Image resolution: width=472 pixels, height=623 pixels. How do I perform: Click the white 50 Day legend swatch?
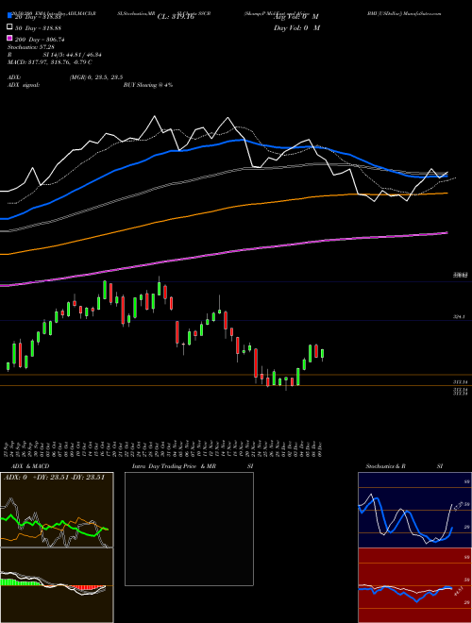[x=9, y=27]
